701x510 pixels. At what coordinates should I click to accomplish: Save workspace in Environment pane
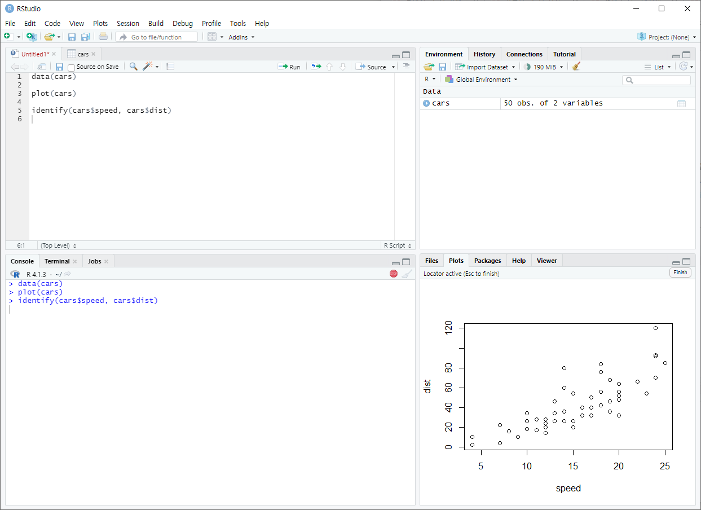tap(443, 67)
